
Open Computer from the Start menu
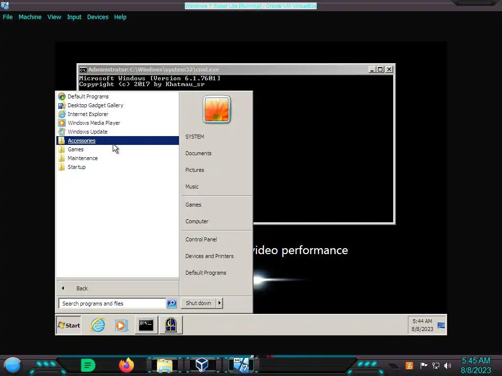197,221
